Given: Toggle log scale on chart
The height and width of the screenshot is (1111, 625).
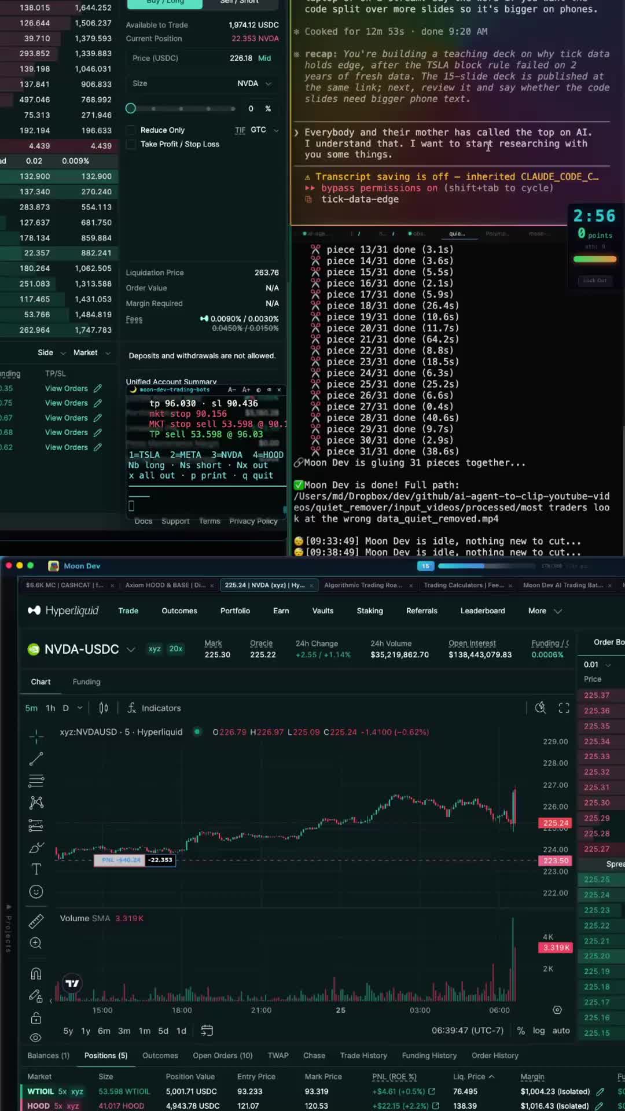Looking at the screenshot, I should pos(539,1031).
